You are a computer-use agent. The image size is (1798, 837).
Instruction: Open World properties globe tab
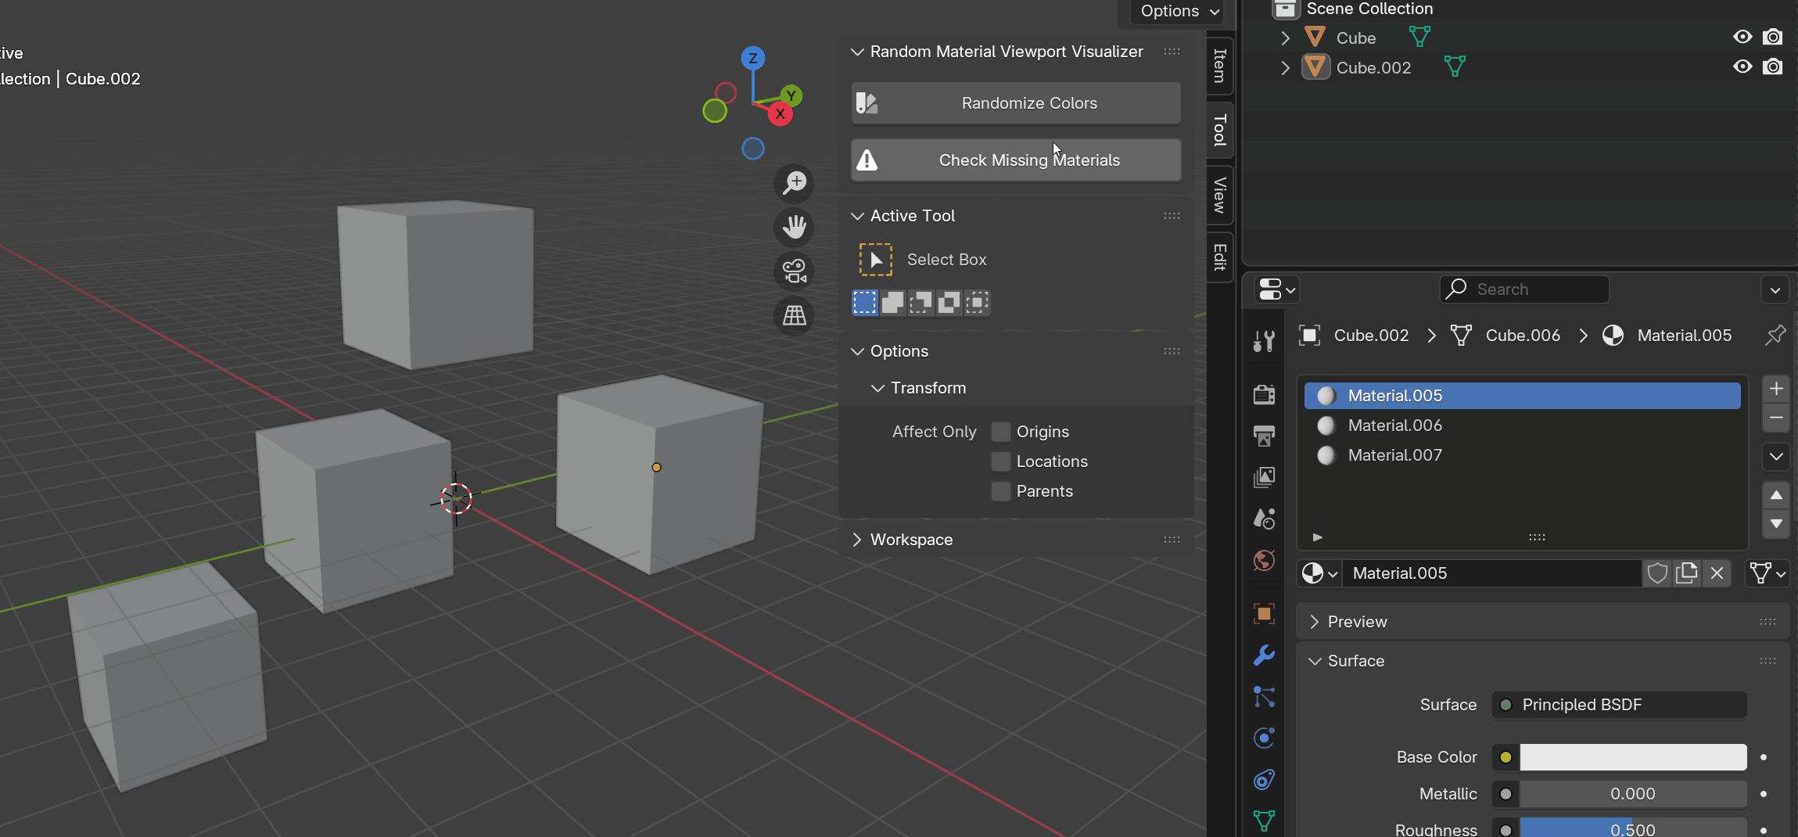(x=1264, y=560)
